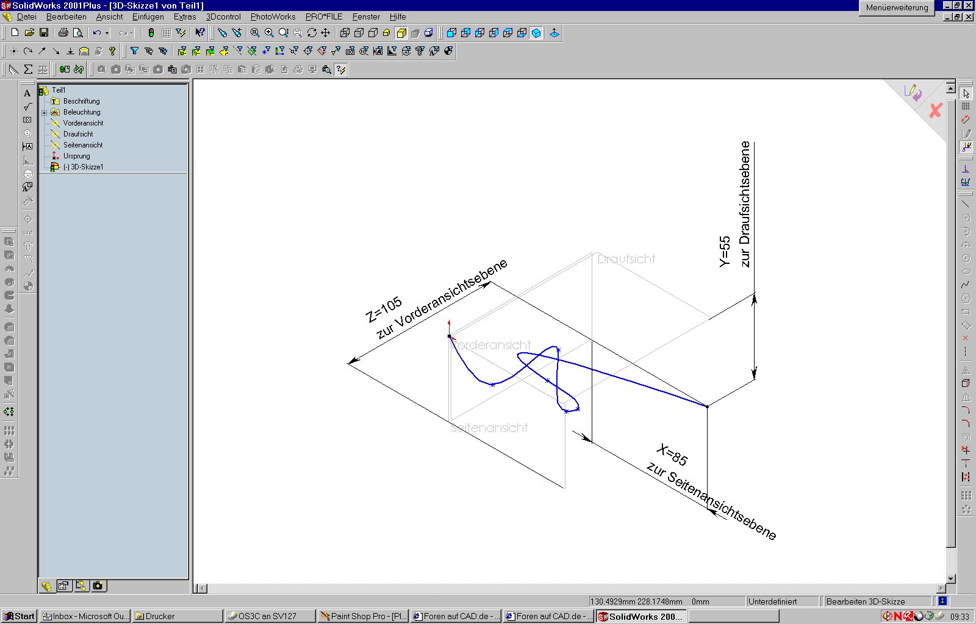Cancel sketch with red X corner icon
Image resolution: width=976 pixels, height=624 pixels.
(x=936, y=110)
